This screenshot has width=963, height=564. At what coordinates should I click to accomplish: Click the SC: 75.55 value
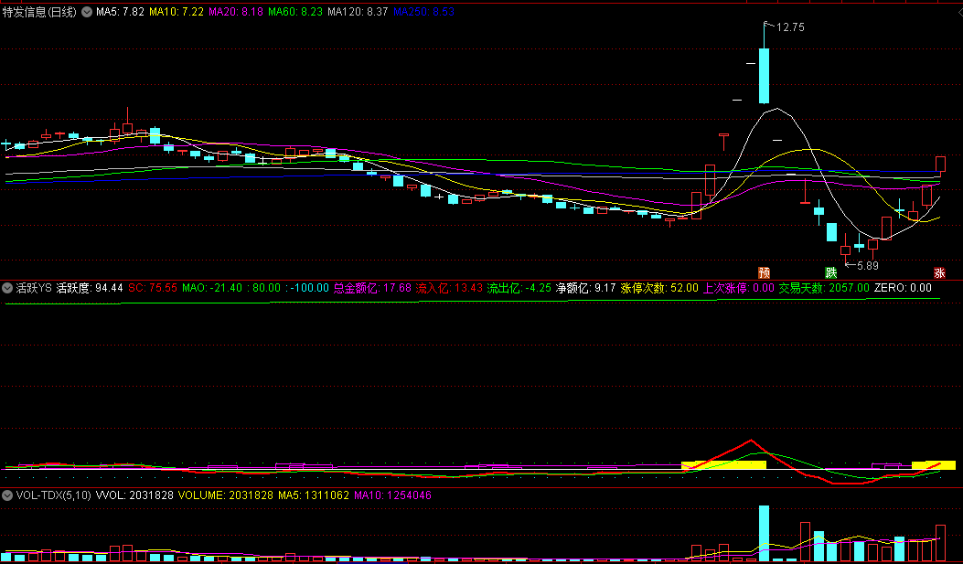[x=153, y=288]
